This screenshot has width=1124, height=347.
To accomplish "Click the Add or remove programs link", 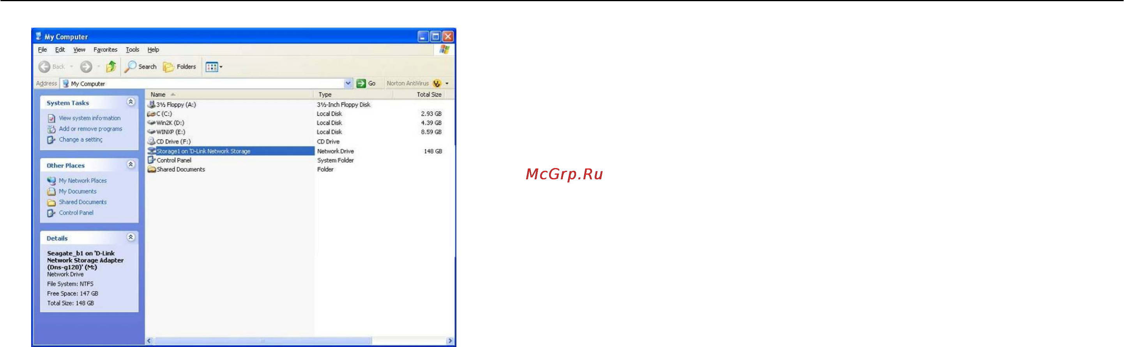I will [90, 129].
